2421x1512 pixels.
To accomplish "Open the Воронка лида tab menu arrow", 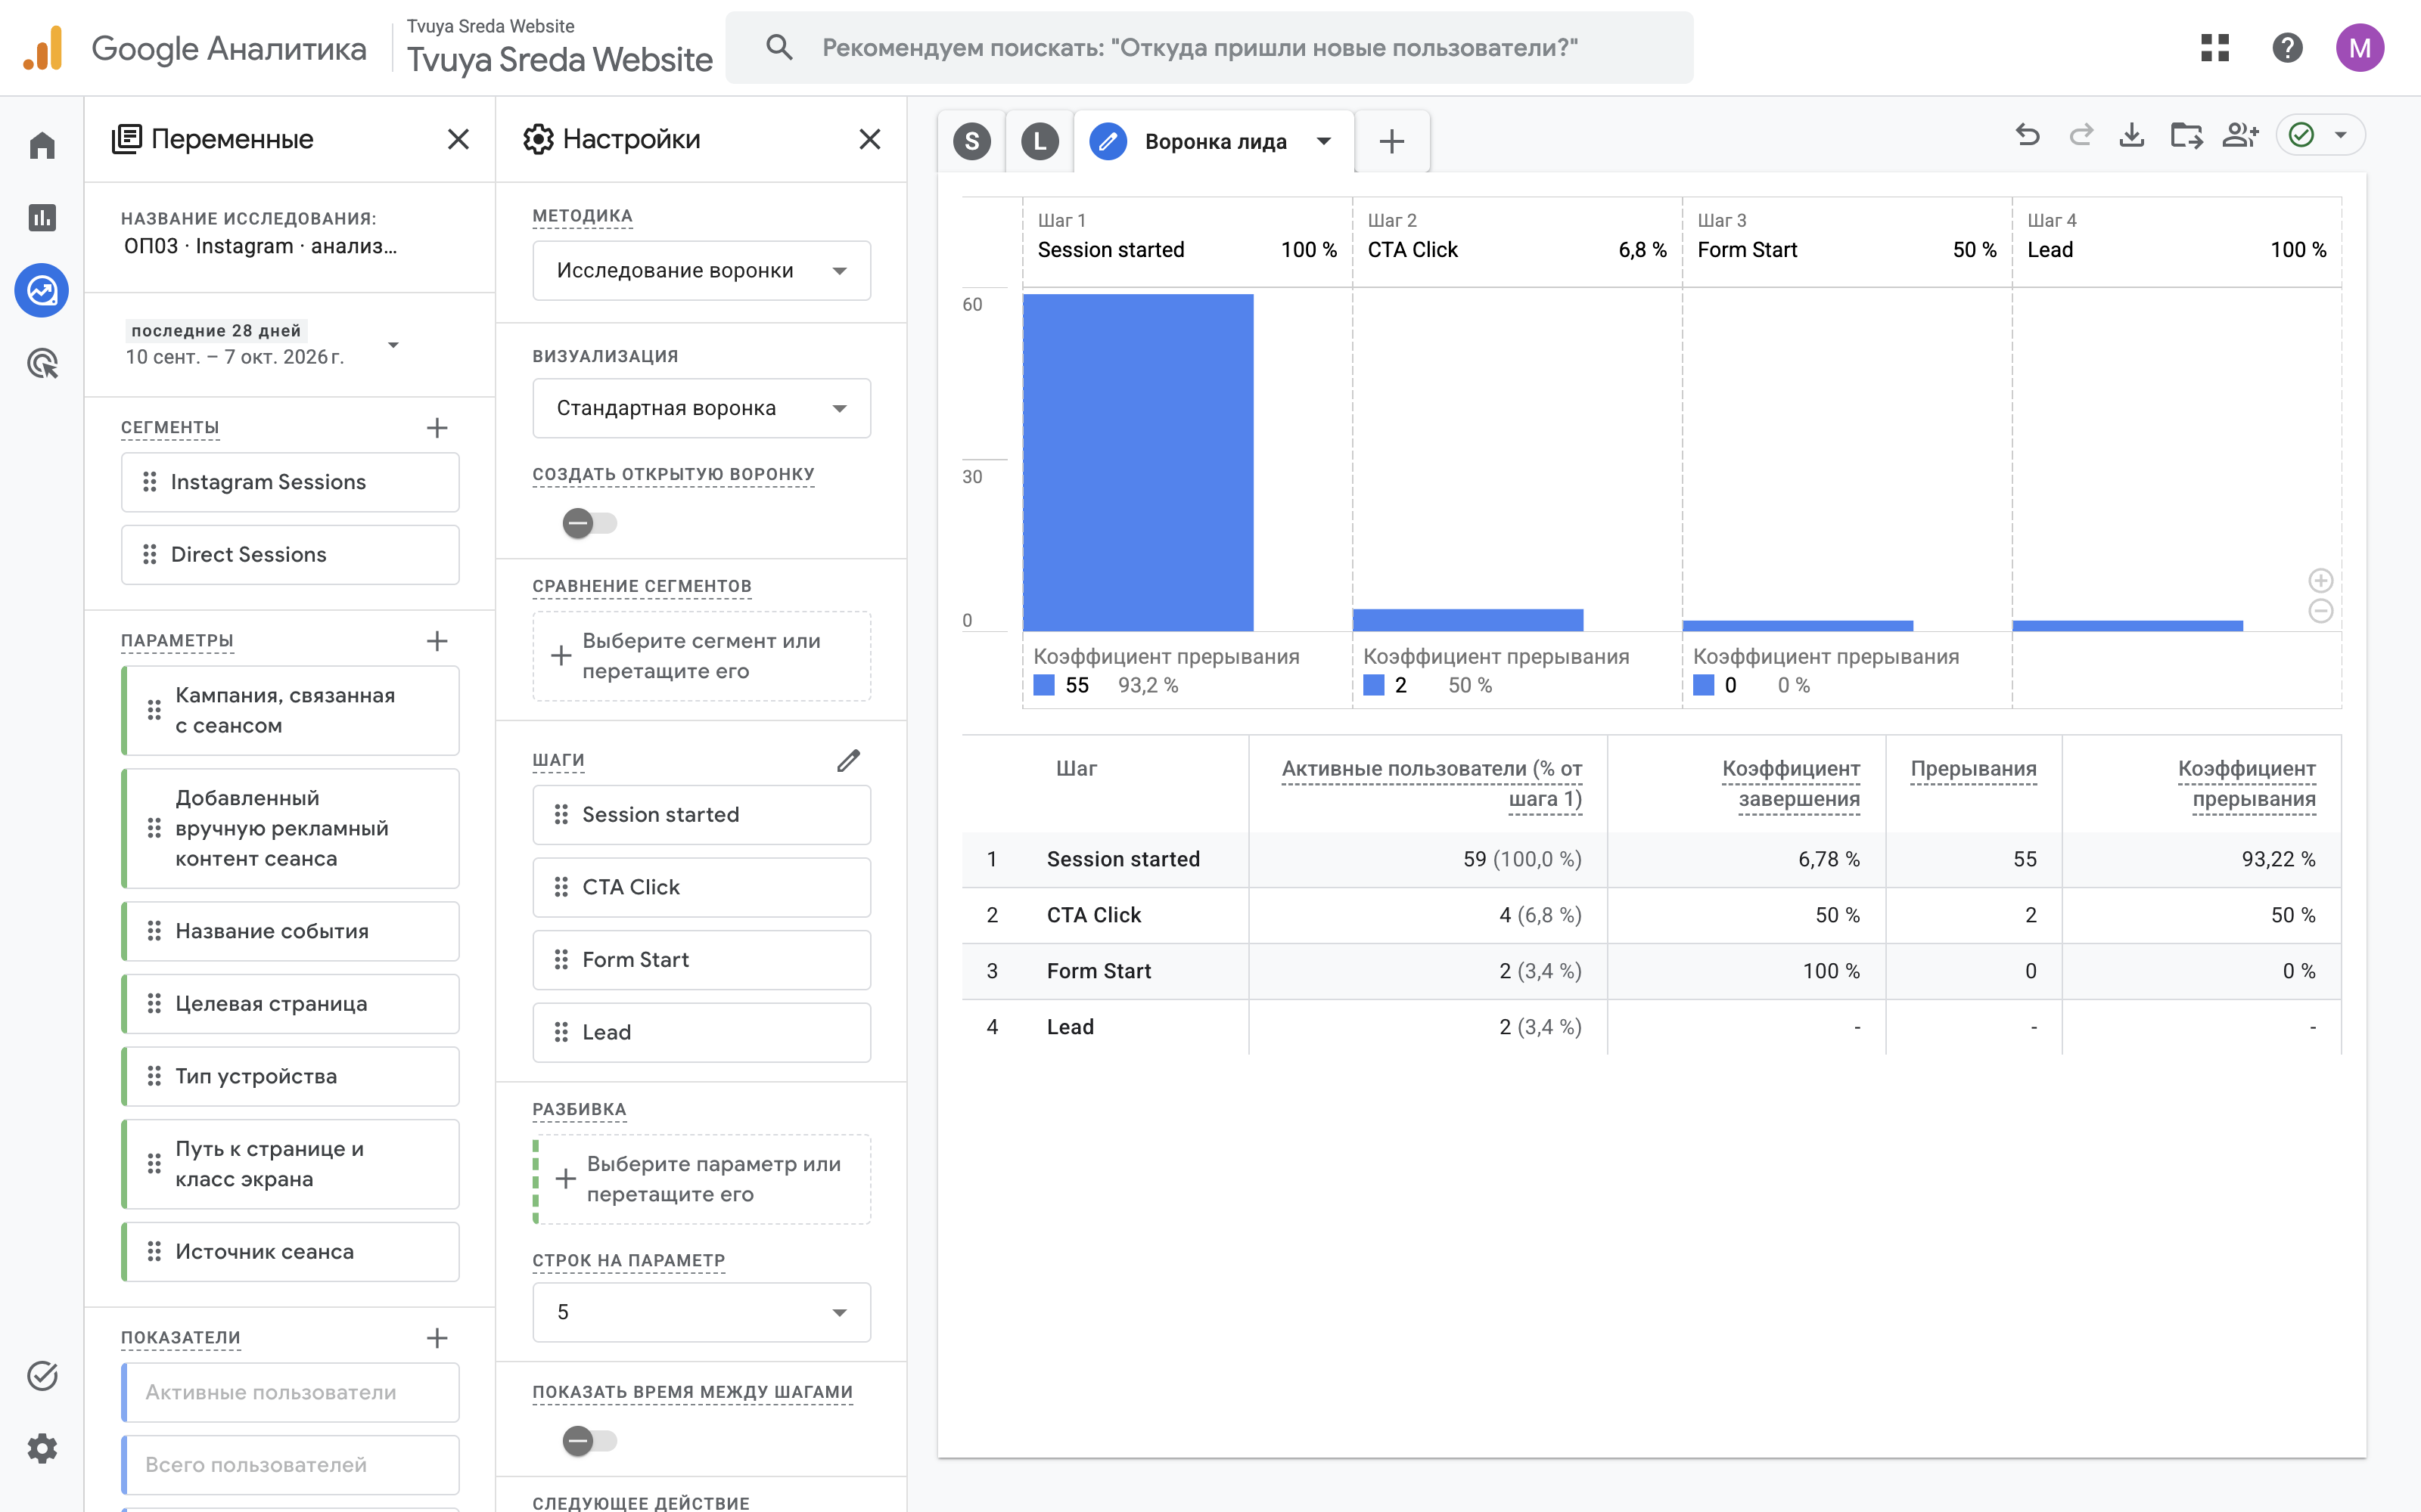I will [x=1323, y=141].
